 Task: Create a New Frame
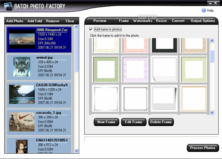pos(106,122)
